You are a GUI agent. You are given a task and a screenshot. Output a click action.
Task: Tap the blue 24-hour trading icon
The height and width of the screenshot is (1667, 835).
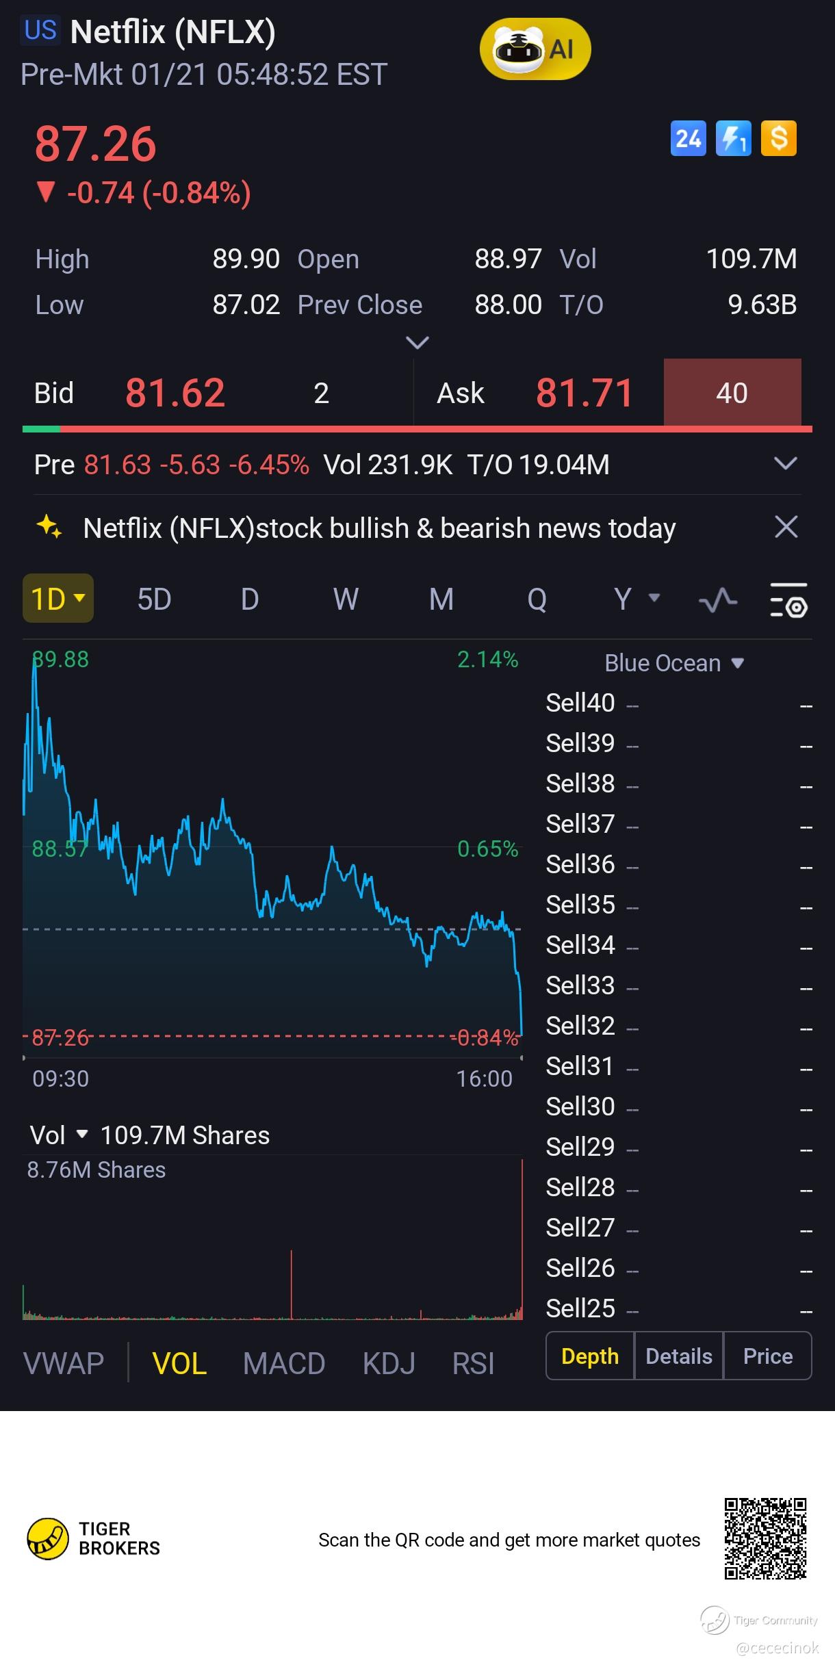click(x=688, y=139)
